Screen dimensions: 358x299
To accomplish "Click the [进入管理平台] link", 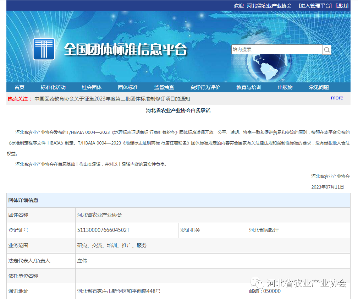I will [315, 6].
